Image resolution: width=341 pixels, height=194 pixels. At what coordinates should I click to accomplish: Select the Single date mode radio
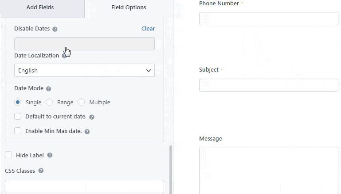click(x=18, y=102)
